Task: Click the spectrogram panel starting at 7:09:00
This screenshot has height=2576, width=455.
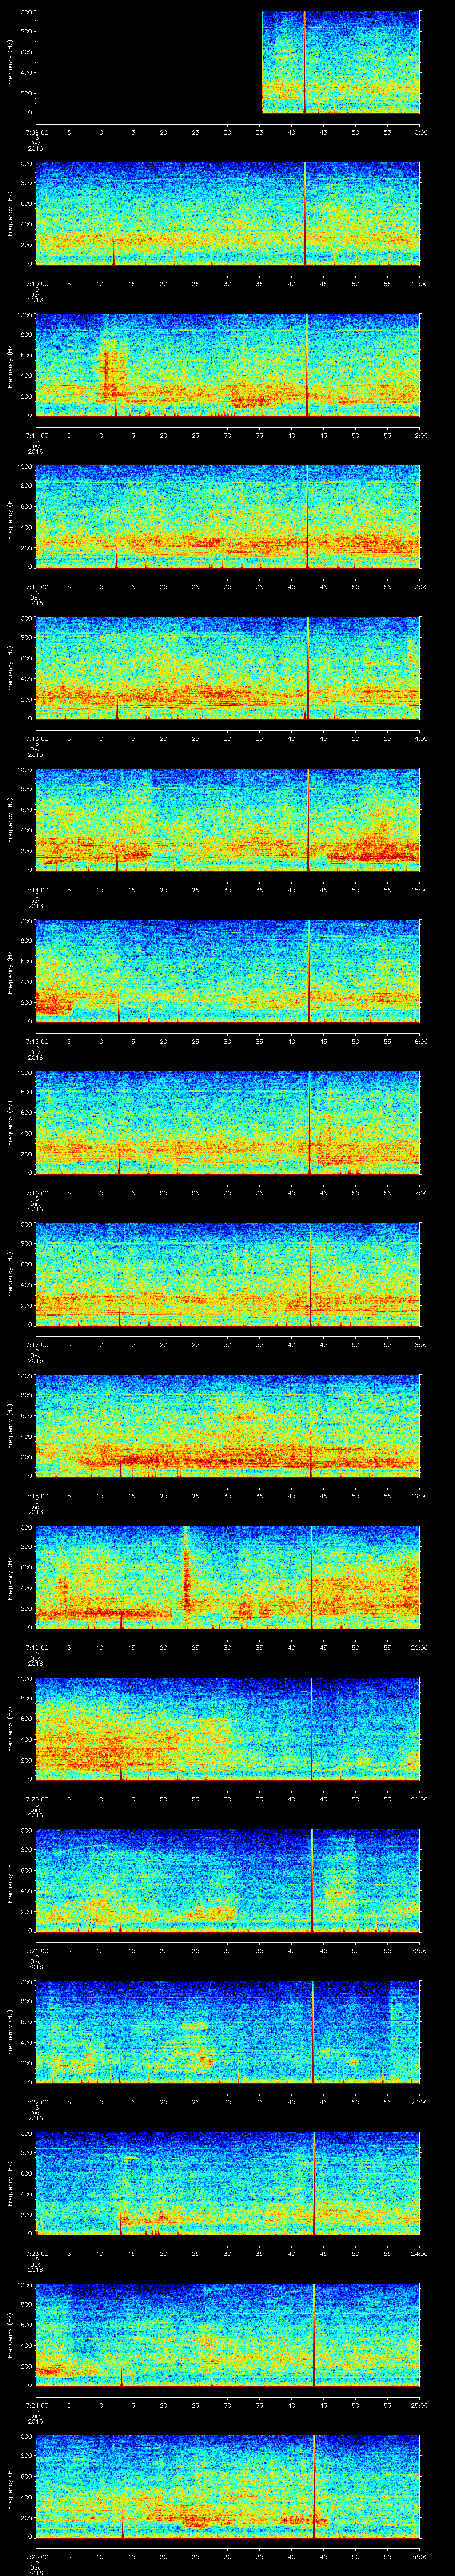Action: click(x=228, y=62)
